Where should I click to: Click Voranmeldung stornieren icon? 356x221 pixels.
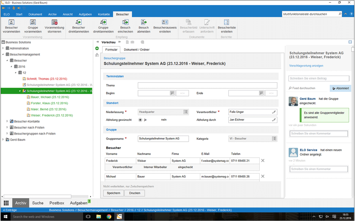(x=54, y=22)
